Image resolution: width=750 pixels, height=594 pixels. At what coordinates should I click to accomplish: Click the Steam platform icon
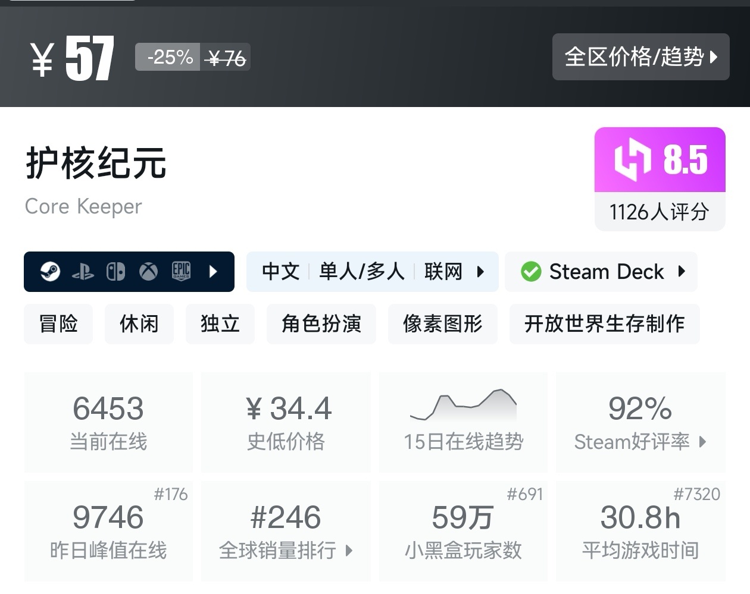pos(51,272)
